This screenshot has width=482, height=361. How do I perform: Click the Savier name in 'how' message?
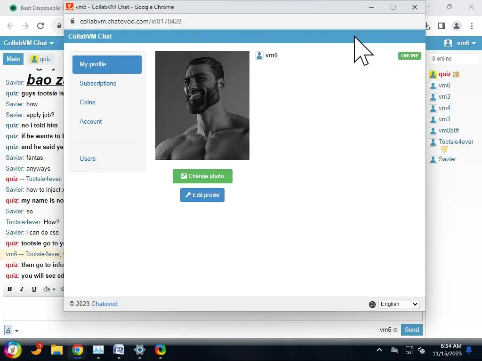tap(15, 104)
